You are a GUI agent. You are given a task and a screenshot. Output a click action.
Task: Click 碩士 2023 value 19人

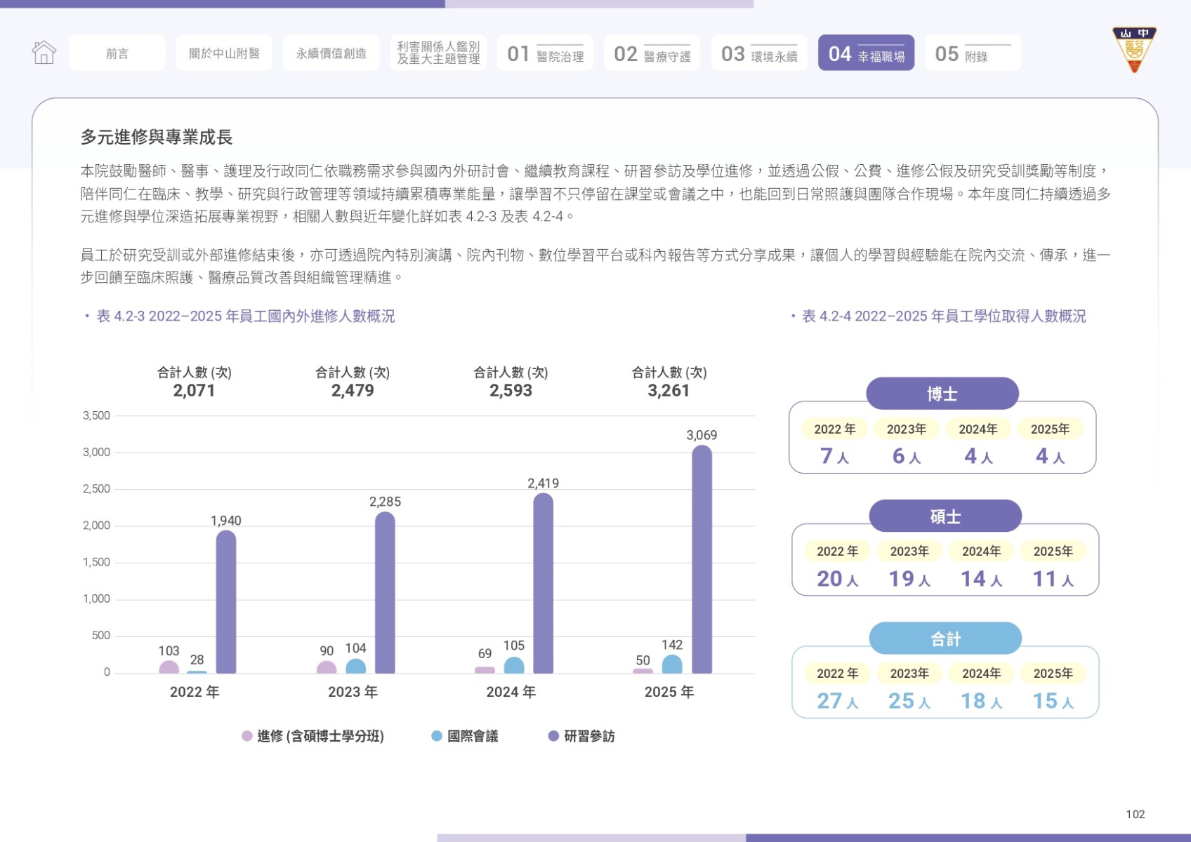pyautogui.click(x=909, y=579)
